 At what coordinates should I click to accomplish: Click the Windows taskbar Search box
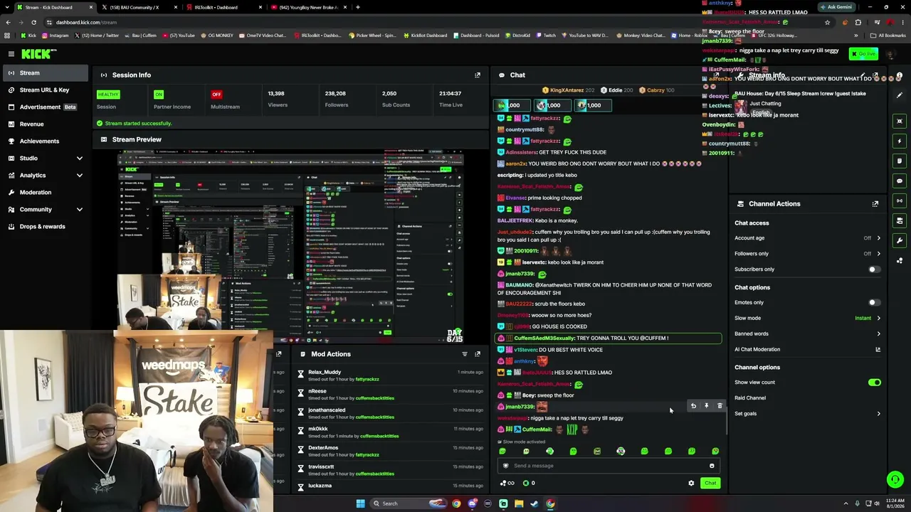(x=409, y=503)
